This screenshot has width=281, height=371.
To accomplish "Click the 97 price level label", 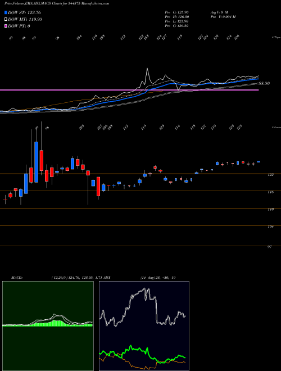I will (270, 247).
